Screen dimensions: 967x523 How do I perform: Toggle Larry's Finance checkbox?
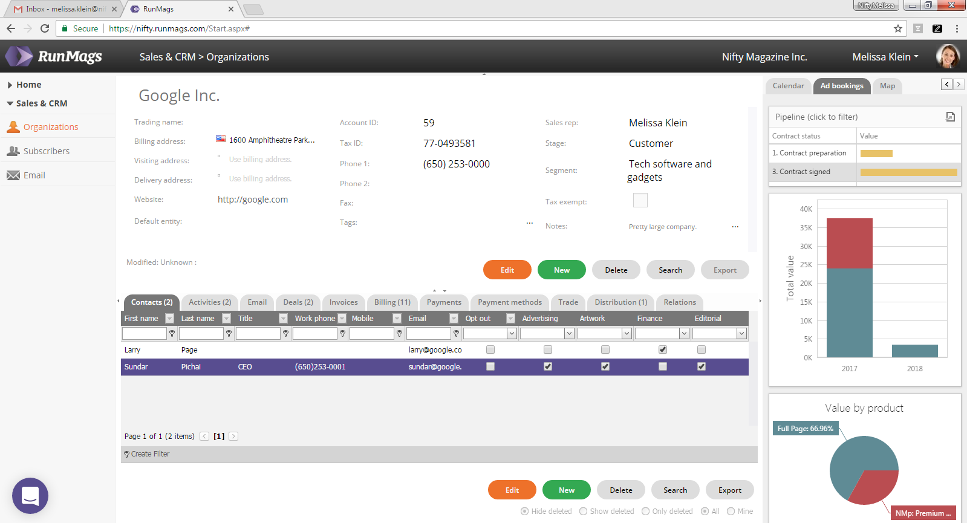(663, 349)
